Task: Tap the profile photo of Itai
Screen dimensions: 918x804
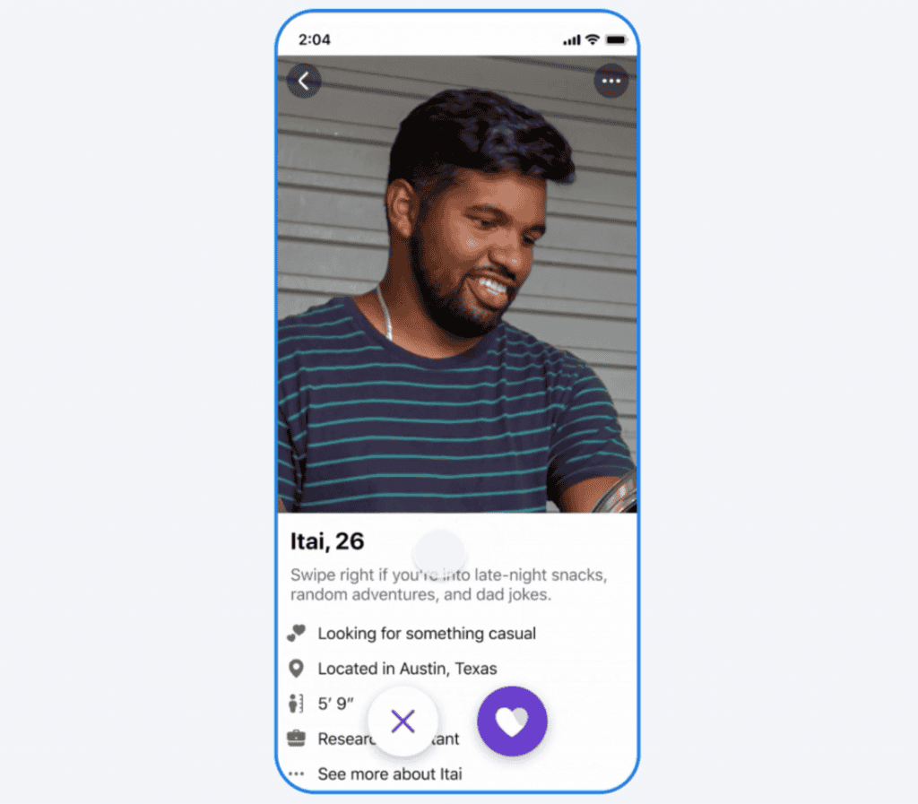Action: click(x=456, y=284)
